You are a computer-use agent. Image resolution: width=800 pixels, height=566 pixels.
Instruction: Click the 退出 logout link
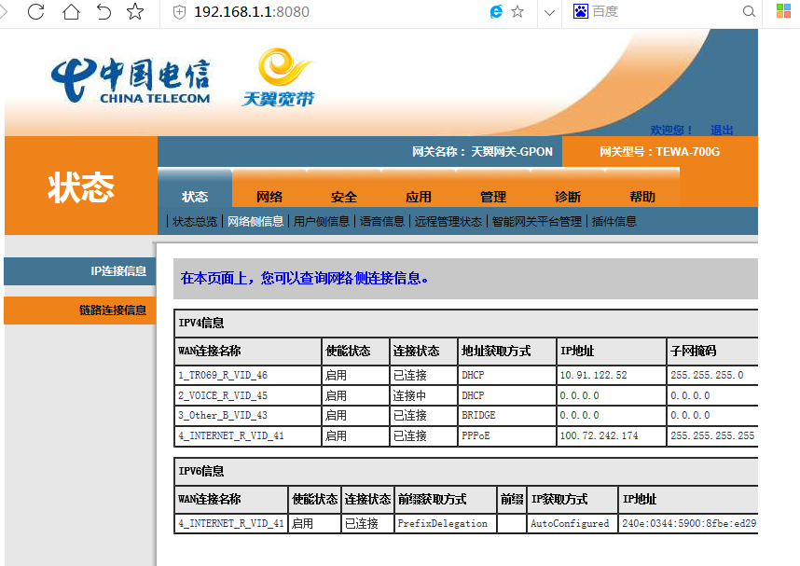click(x=722, y=131)
